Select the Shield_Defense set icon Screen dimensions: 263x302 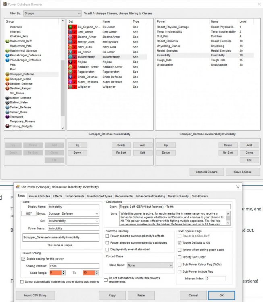70,77
